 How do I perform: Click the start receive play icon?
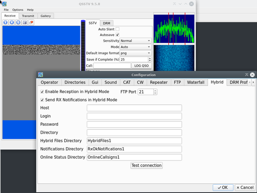point(6,22)
